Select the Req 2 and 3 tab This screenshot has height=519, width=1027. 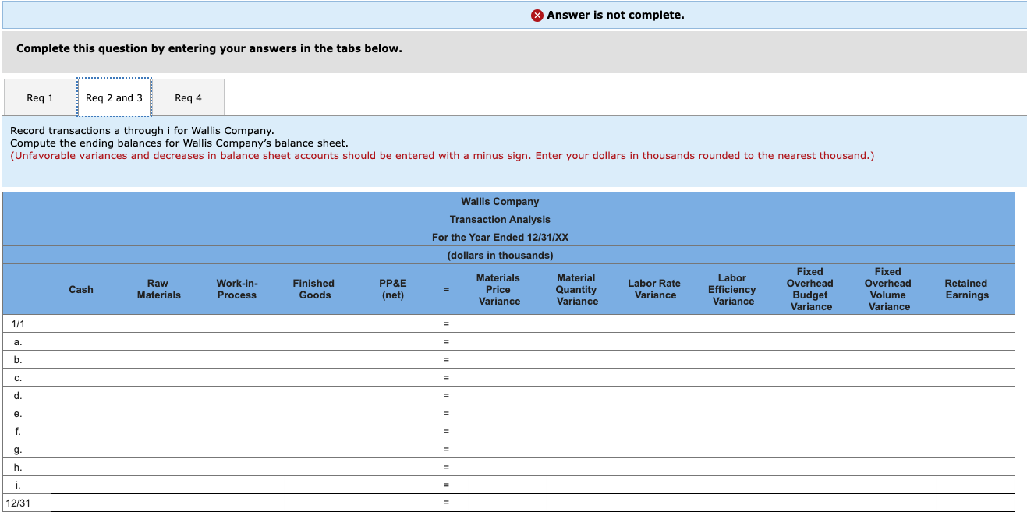click(114, 97)
